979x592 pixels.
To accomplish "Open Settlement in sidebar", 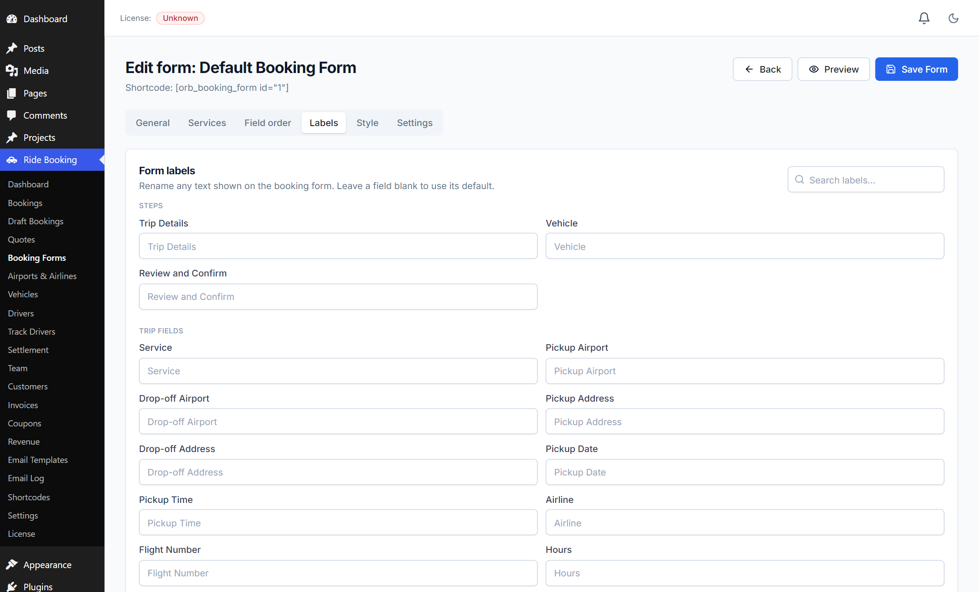I will (28, 350).
